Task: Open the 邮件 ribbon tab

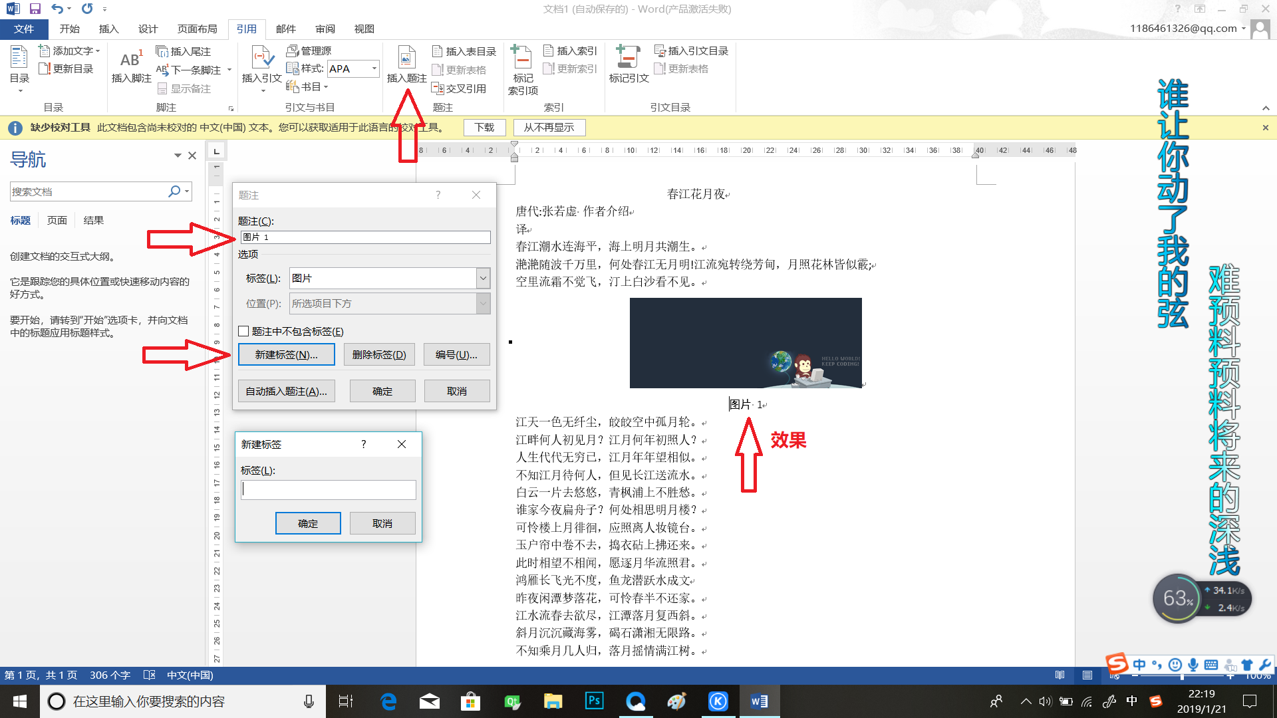Action: 285,29
